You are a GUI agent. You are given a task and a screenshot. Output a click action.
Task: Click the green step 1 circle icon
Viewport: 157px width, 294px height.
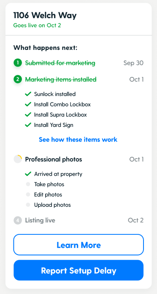coord(18,63)
